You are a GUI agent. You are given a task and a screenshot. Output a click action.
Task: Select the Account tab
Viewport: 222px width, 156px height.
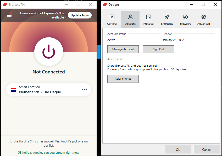[x=130, y=19]
